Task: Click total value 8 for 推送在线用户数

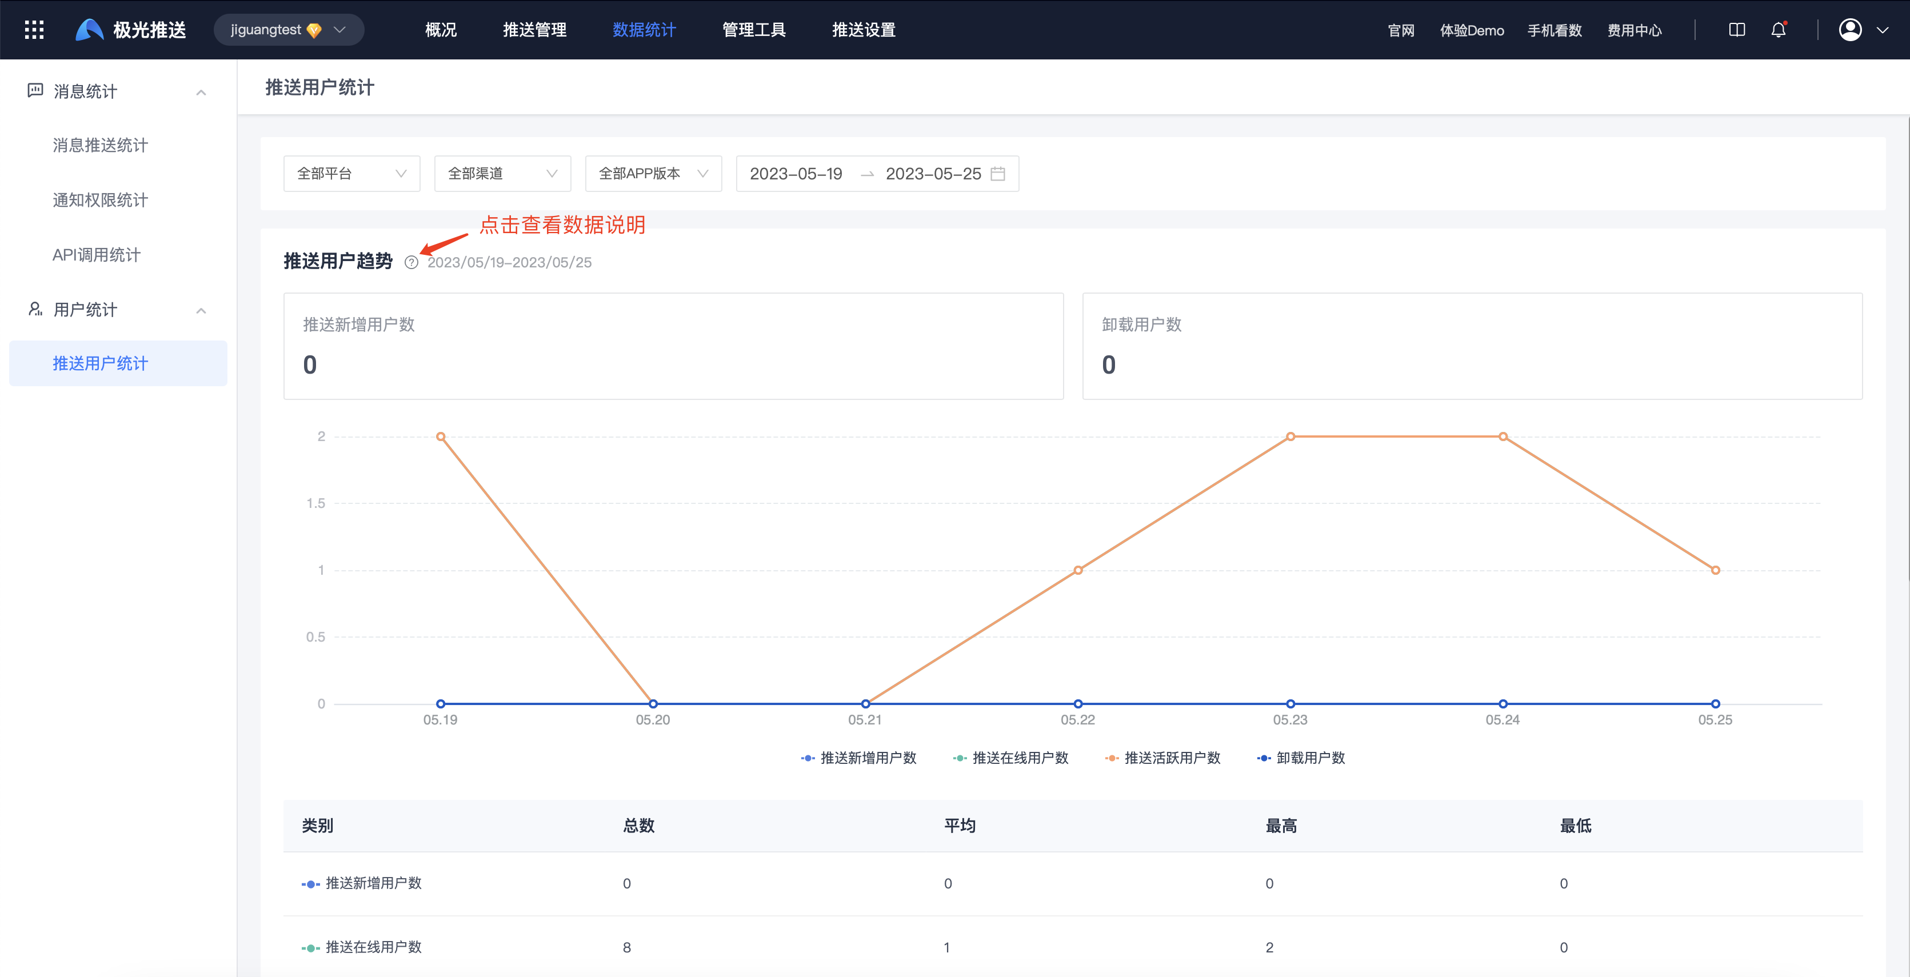Action: point(628,947)
